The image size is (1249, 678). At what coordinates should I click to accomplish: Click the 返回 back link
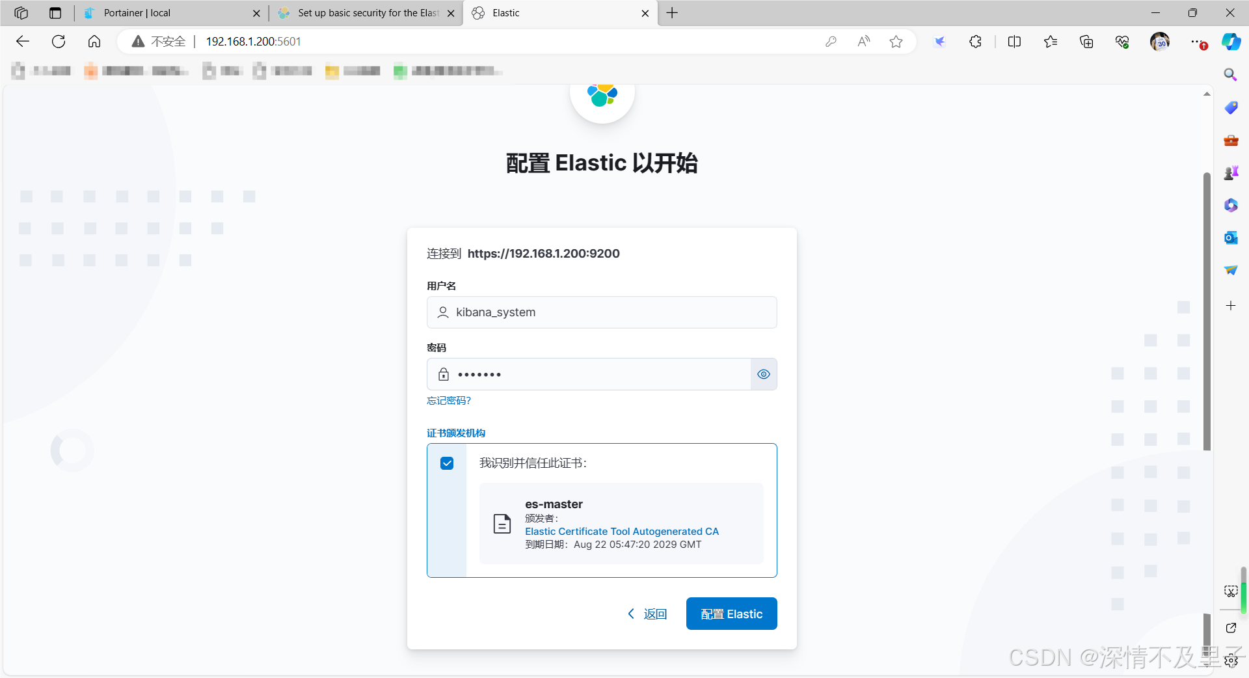click(647, 614)
